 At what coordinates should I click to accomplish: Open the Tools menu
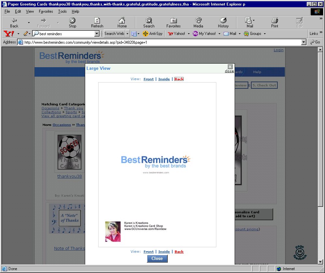point(62,11)
